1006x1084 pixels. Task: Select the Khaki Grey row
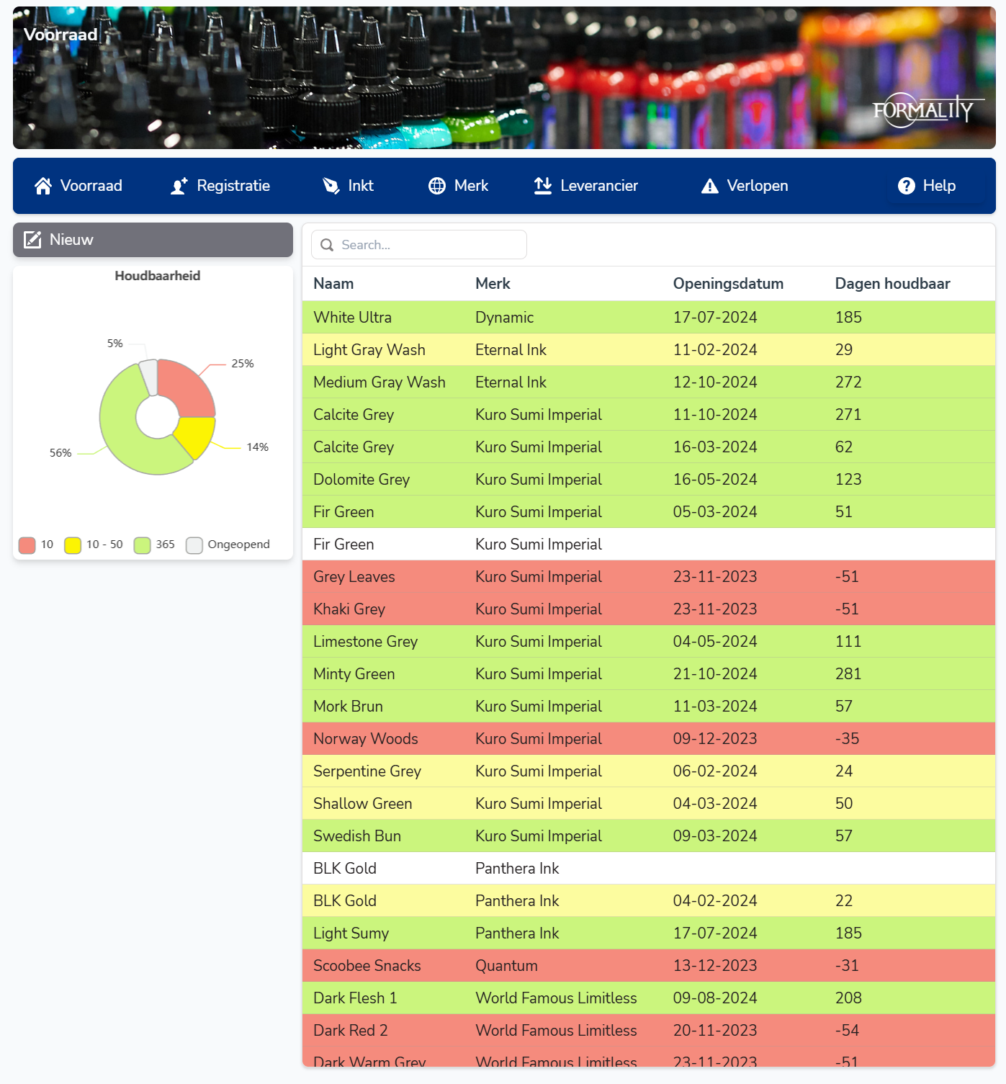coord(648,609)
